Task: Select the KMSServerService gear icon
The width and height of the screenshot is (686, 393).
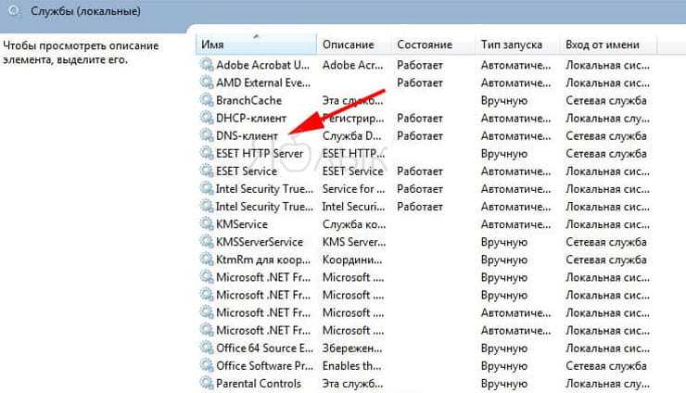Action: pos(207,242)
